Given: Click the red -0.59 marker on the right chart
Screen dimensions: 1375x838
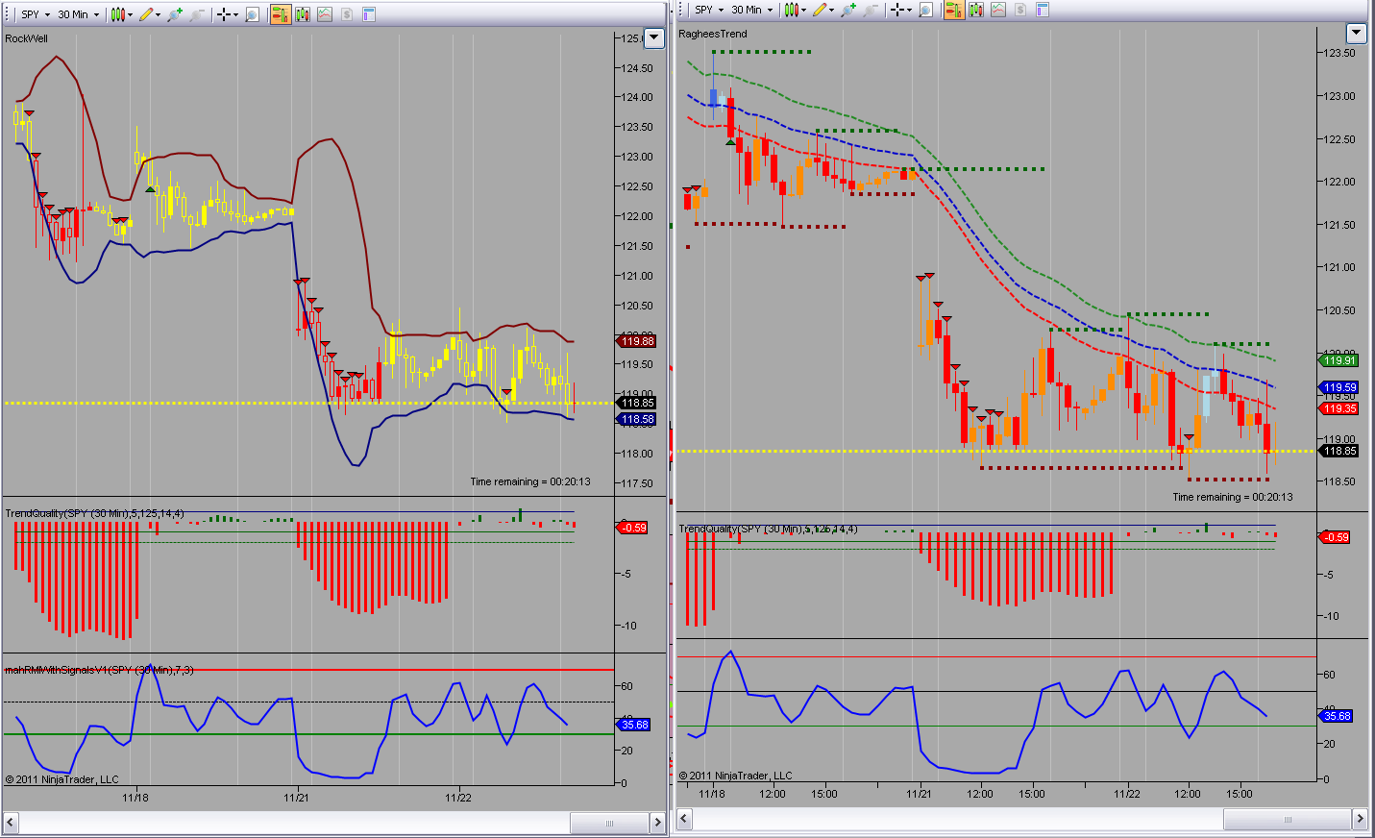Looking at the screenshot, I should tap(1336, 537).
